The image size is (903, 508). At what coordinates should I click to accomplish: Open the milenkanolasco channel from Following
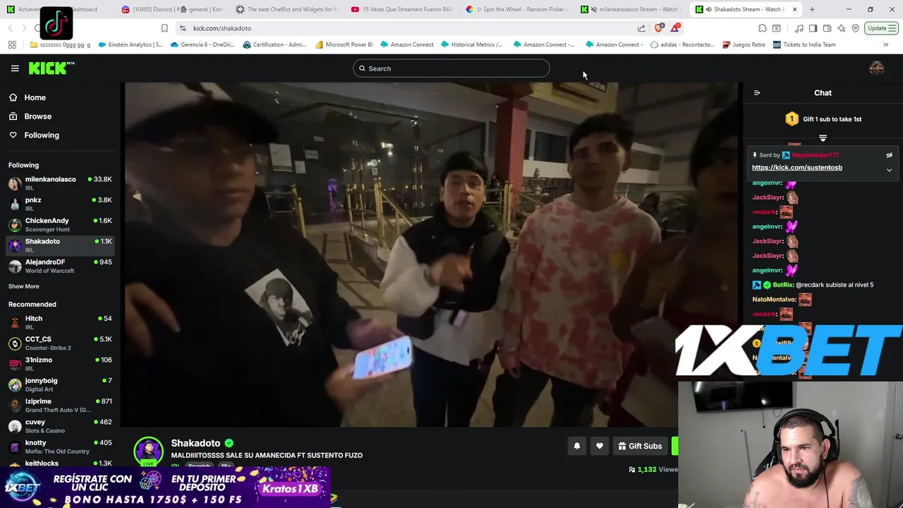[x=60, y=183]
